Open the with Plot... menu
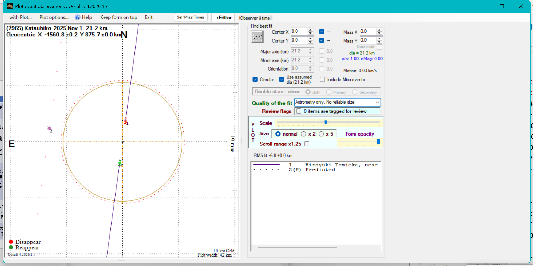This screenshot has height=266, width=533. click(x=21, y=17)
